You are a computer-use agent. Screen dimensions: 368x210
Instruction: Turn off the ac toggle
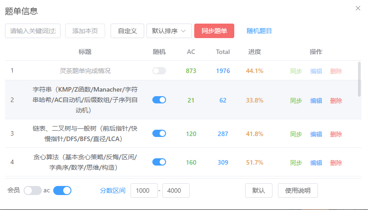62,190
